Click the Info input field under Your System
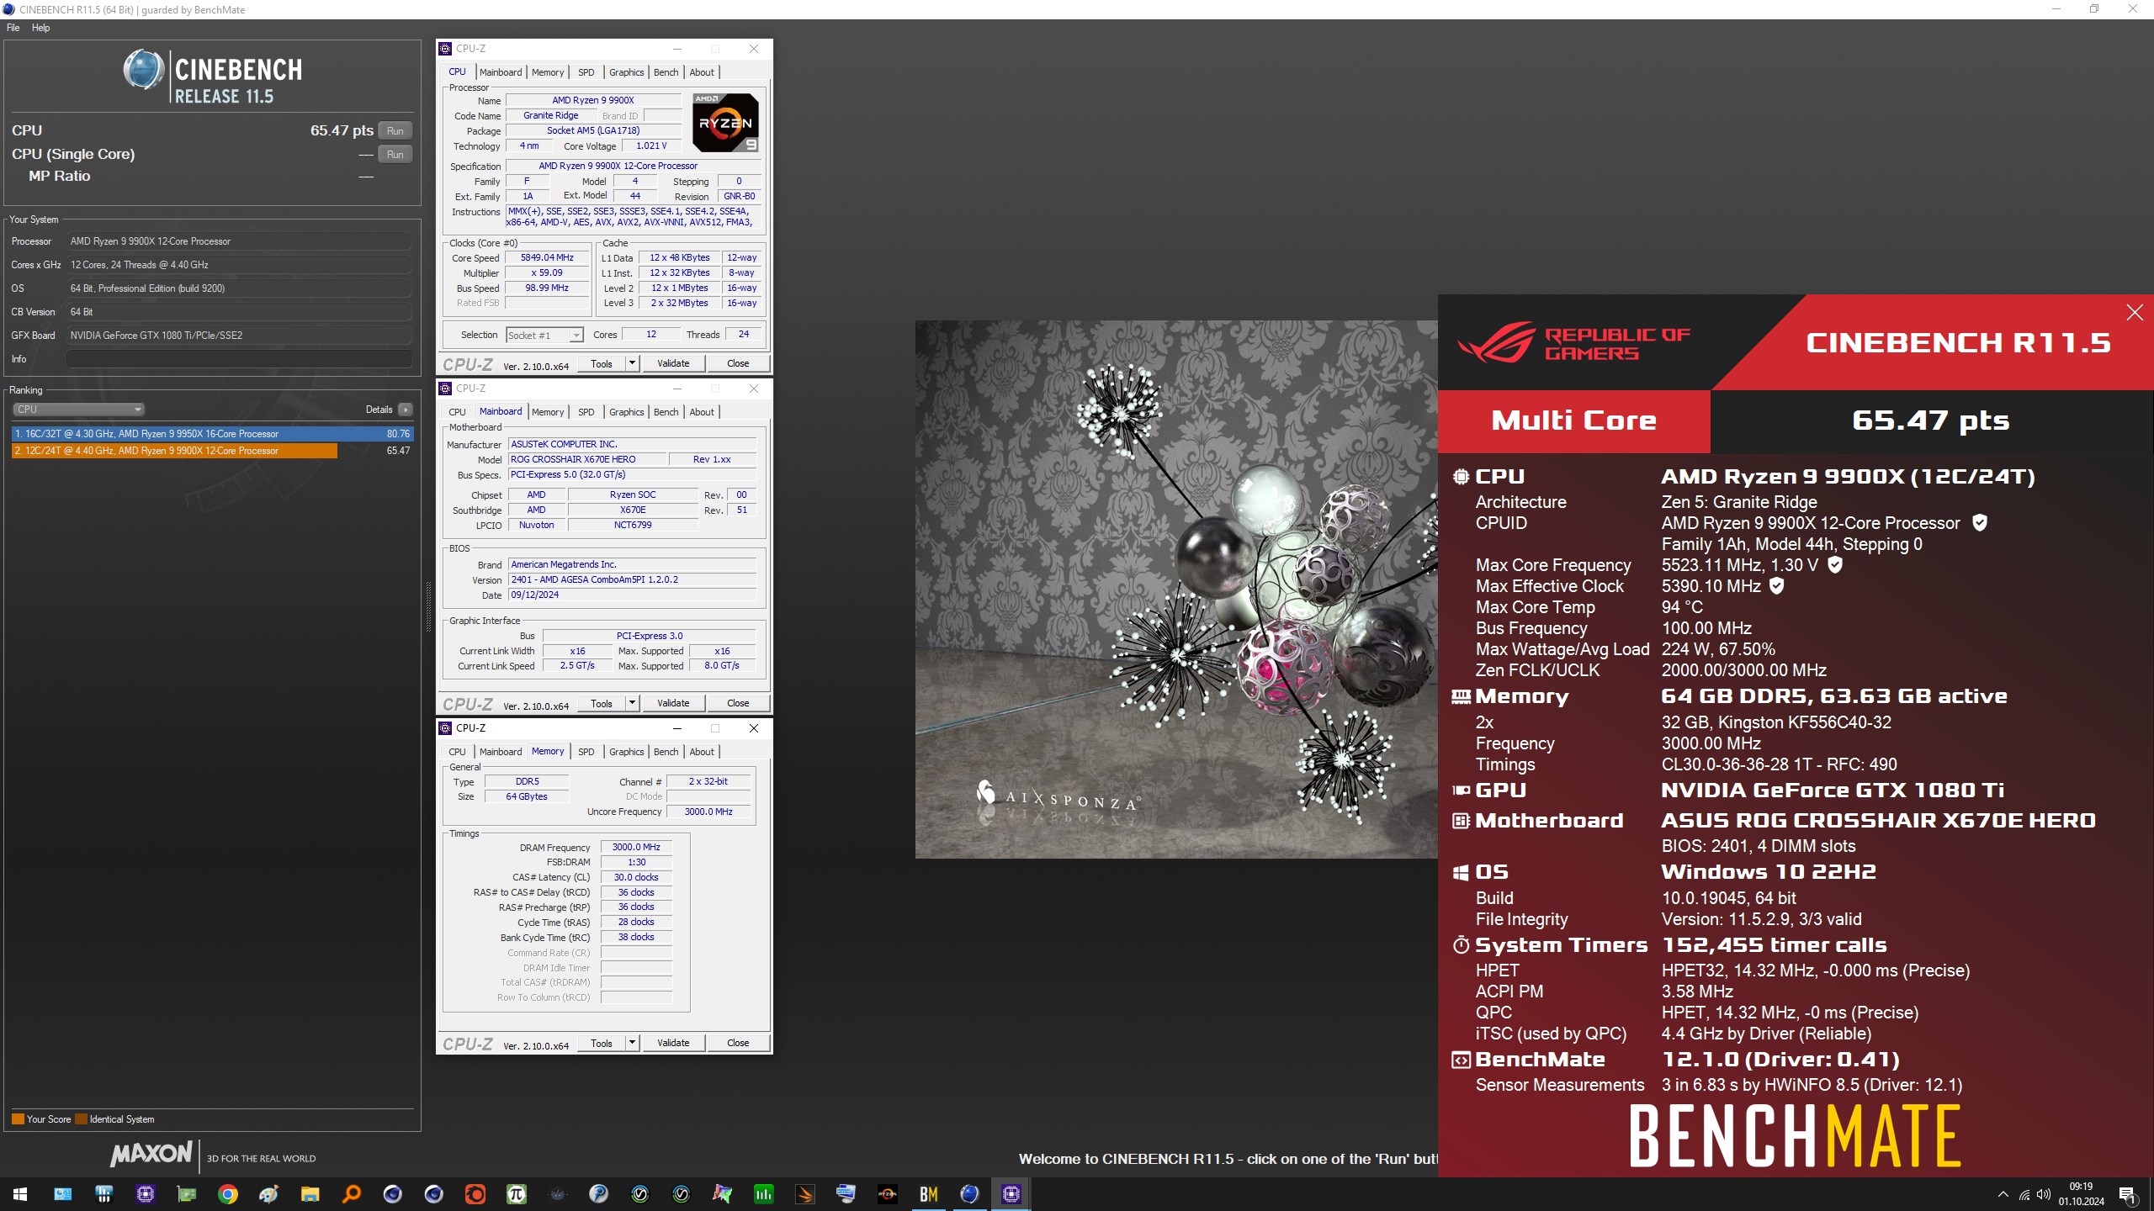 pos(239,359)
